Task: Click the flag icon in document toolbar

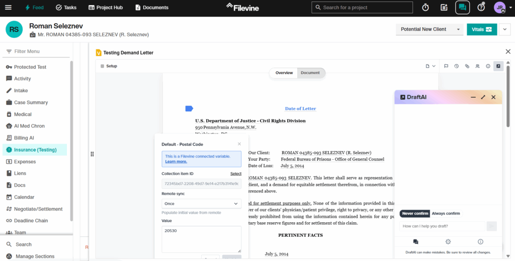Action: pos(446,66)
